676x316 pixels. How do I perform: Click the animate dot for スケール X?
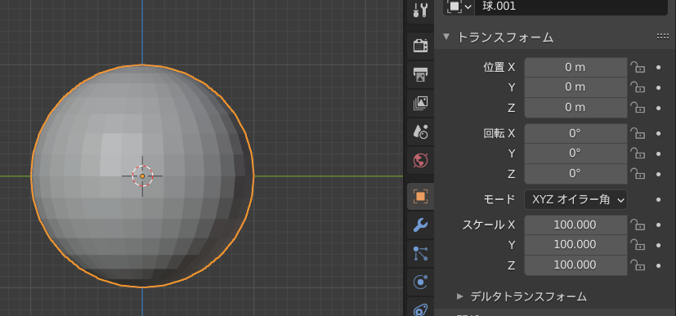click(658, 225)
